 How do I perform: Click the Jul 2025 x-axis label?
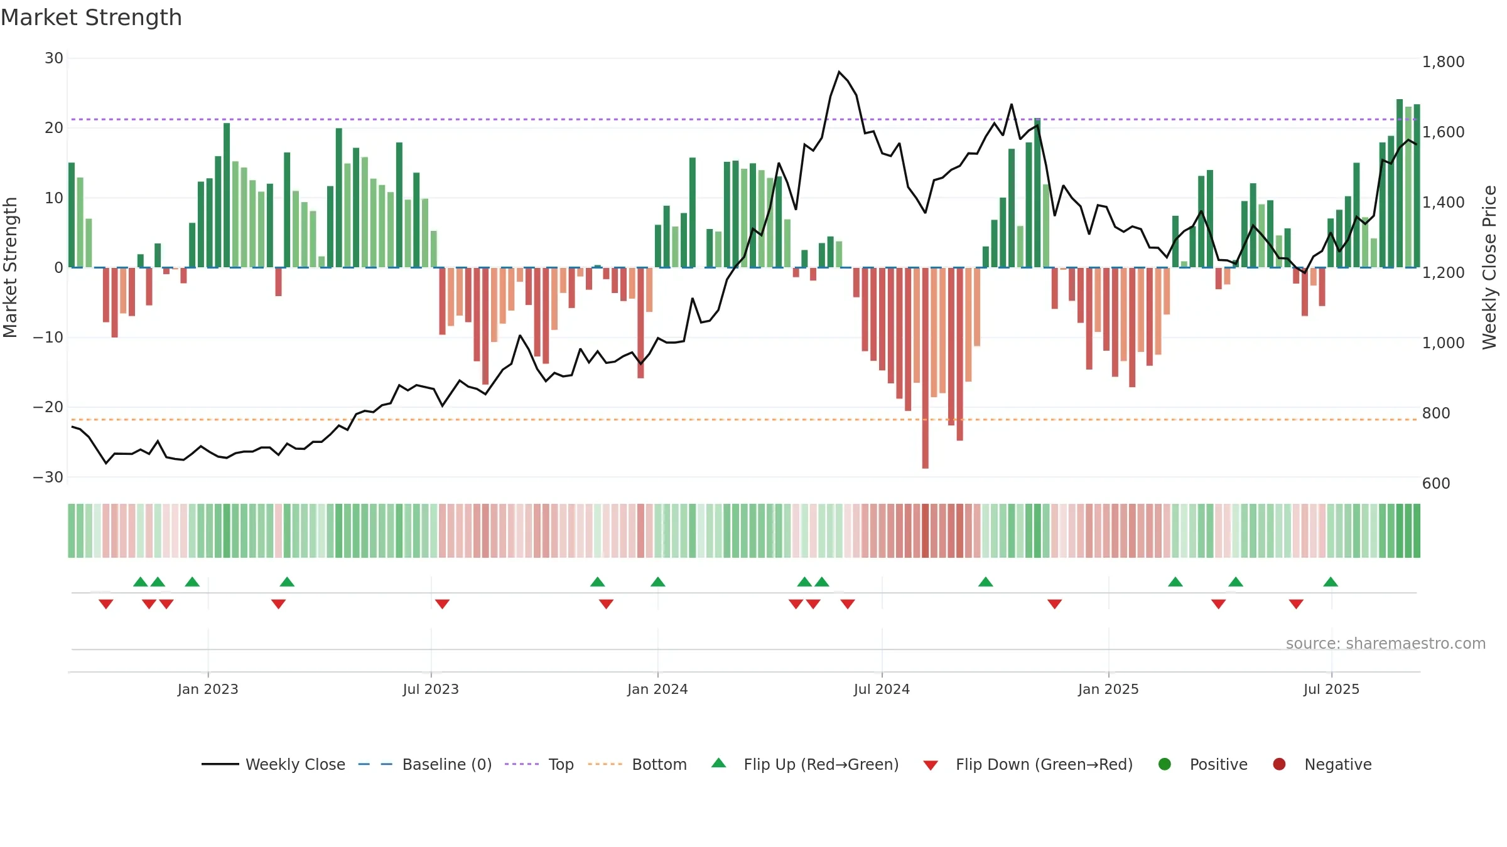pyautogui.click(x=1331, y=689)
